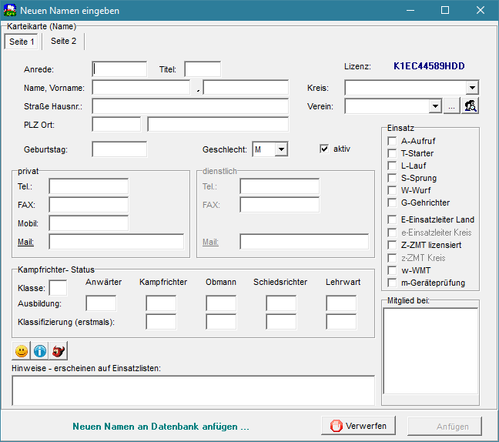Viewport: 499px width, 442px height.
Task: Maximize the Neuen Namen eingeben window
Action: click(x=445, y=10)
